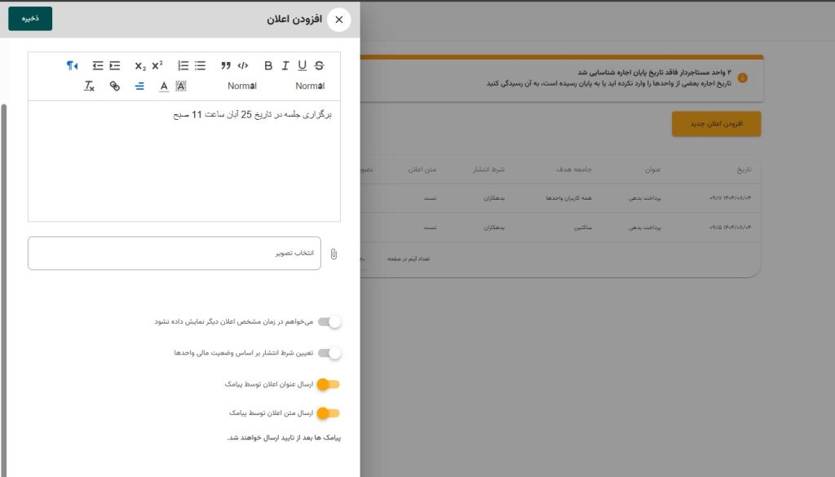This screenshot has width=835, height=477.
Task: Open the text color picker
Action: click(x=164, y=86)
